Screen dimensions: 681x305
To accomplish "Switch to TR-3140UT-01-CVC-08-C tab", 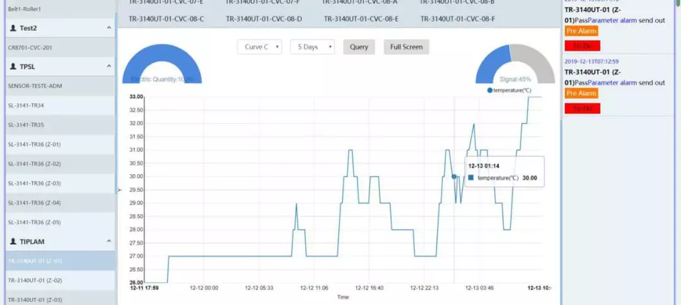I will pos(166,19).
